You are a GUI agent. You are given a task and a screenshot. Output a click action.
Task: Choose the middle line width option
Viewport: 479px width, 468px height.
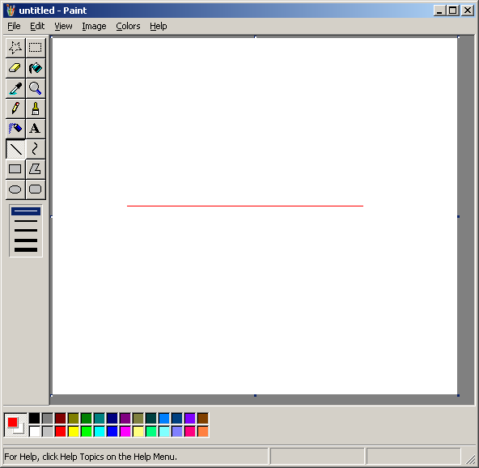pyautogui.click(x=26, y=231)
